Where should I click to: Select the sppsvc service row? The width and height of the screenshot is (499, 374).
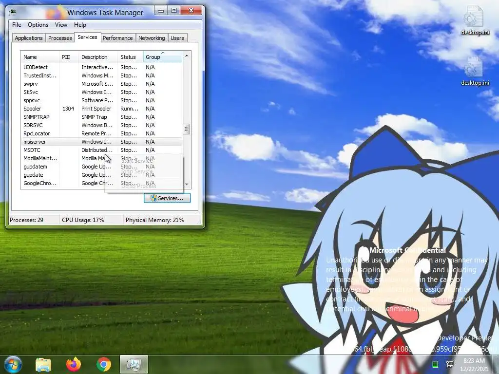(x=101, y=100)
